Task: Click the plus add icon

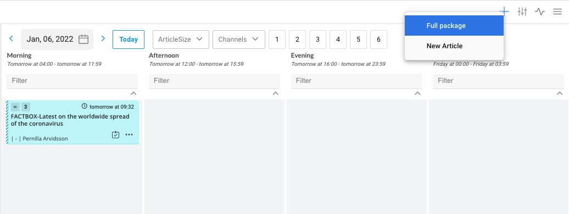Action: (504, 12)
